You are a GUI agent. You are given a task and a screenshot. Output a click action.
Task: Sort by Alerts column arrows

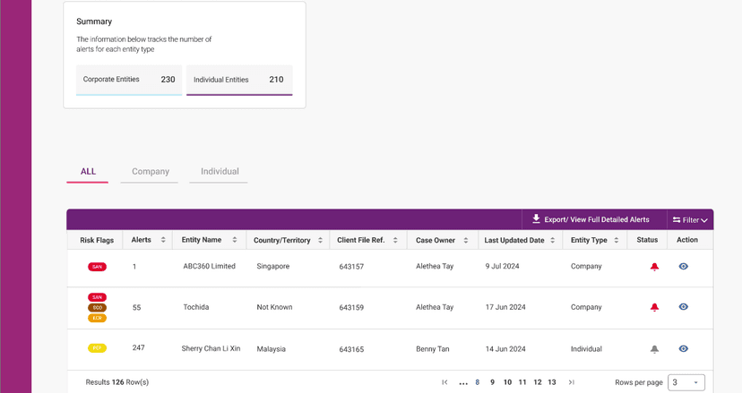pyautogui.click(x=163, y=240)
